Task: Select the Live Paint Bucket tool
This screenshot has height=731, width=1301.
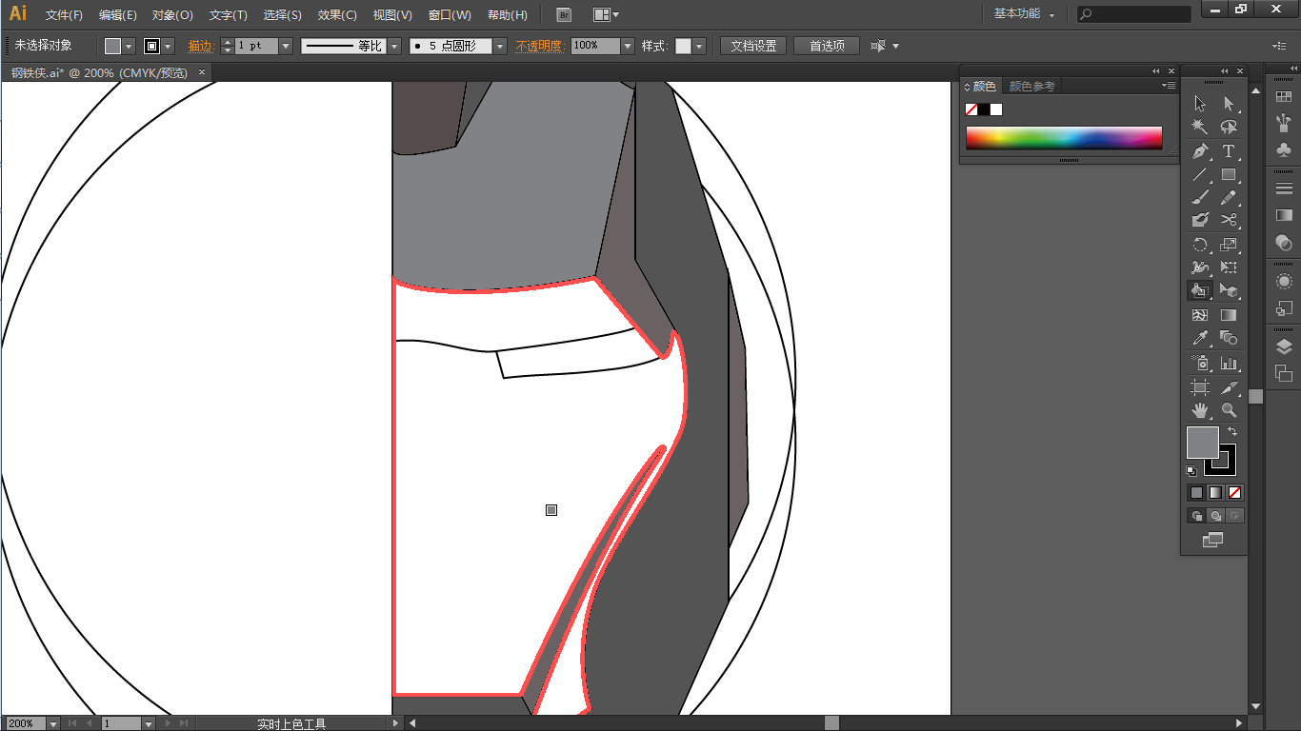Action: pyautogui.click(x=1200, y=291)
